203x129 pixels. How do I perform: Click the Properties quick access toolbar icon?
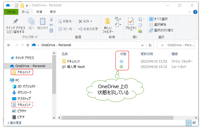click(16, 5)
